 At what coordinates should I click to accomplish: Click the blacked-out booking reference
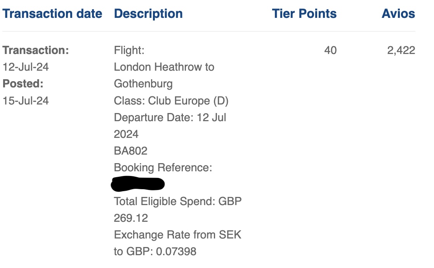(x=138, y=184)
